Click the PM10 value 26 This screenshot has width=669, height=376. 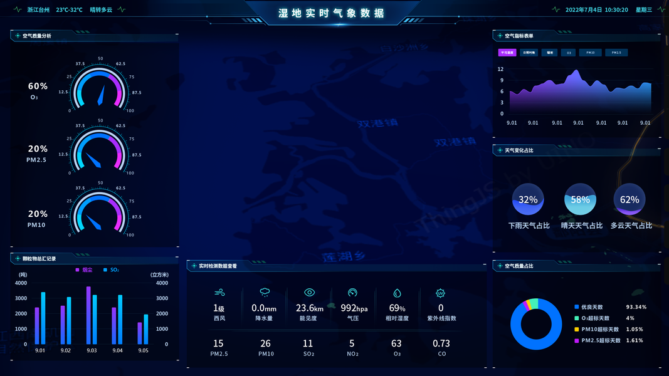[x=265, y=343]
